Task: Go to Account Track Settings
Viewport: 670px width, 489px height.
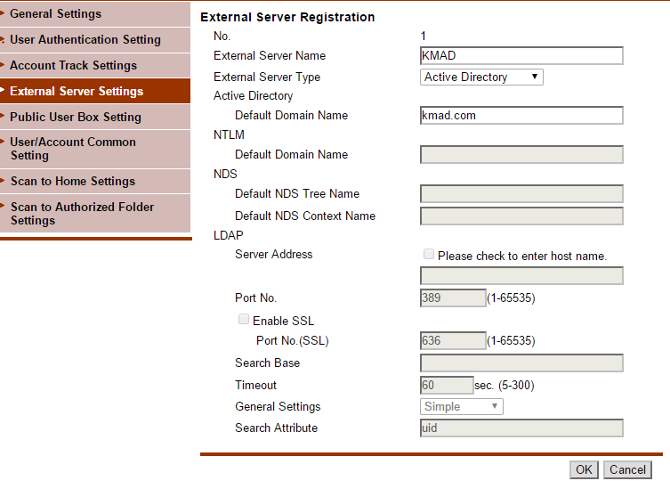Action: click(95, 65)
